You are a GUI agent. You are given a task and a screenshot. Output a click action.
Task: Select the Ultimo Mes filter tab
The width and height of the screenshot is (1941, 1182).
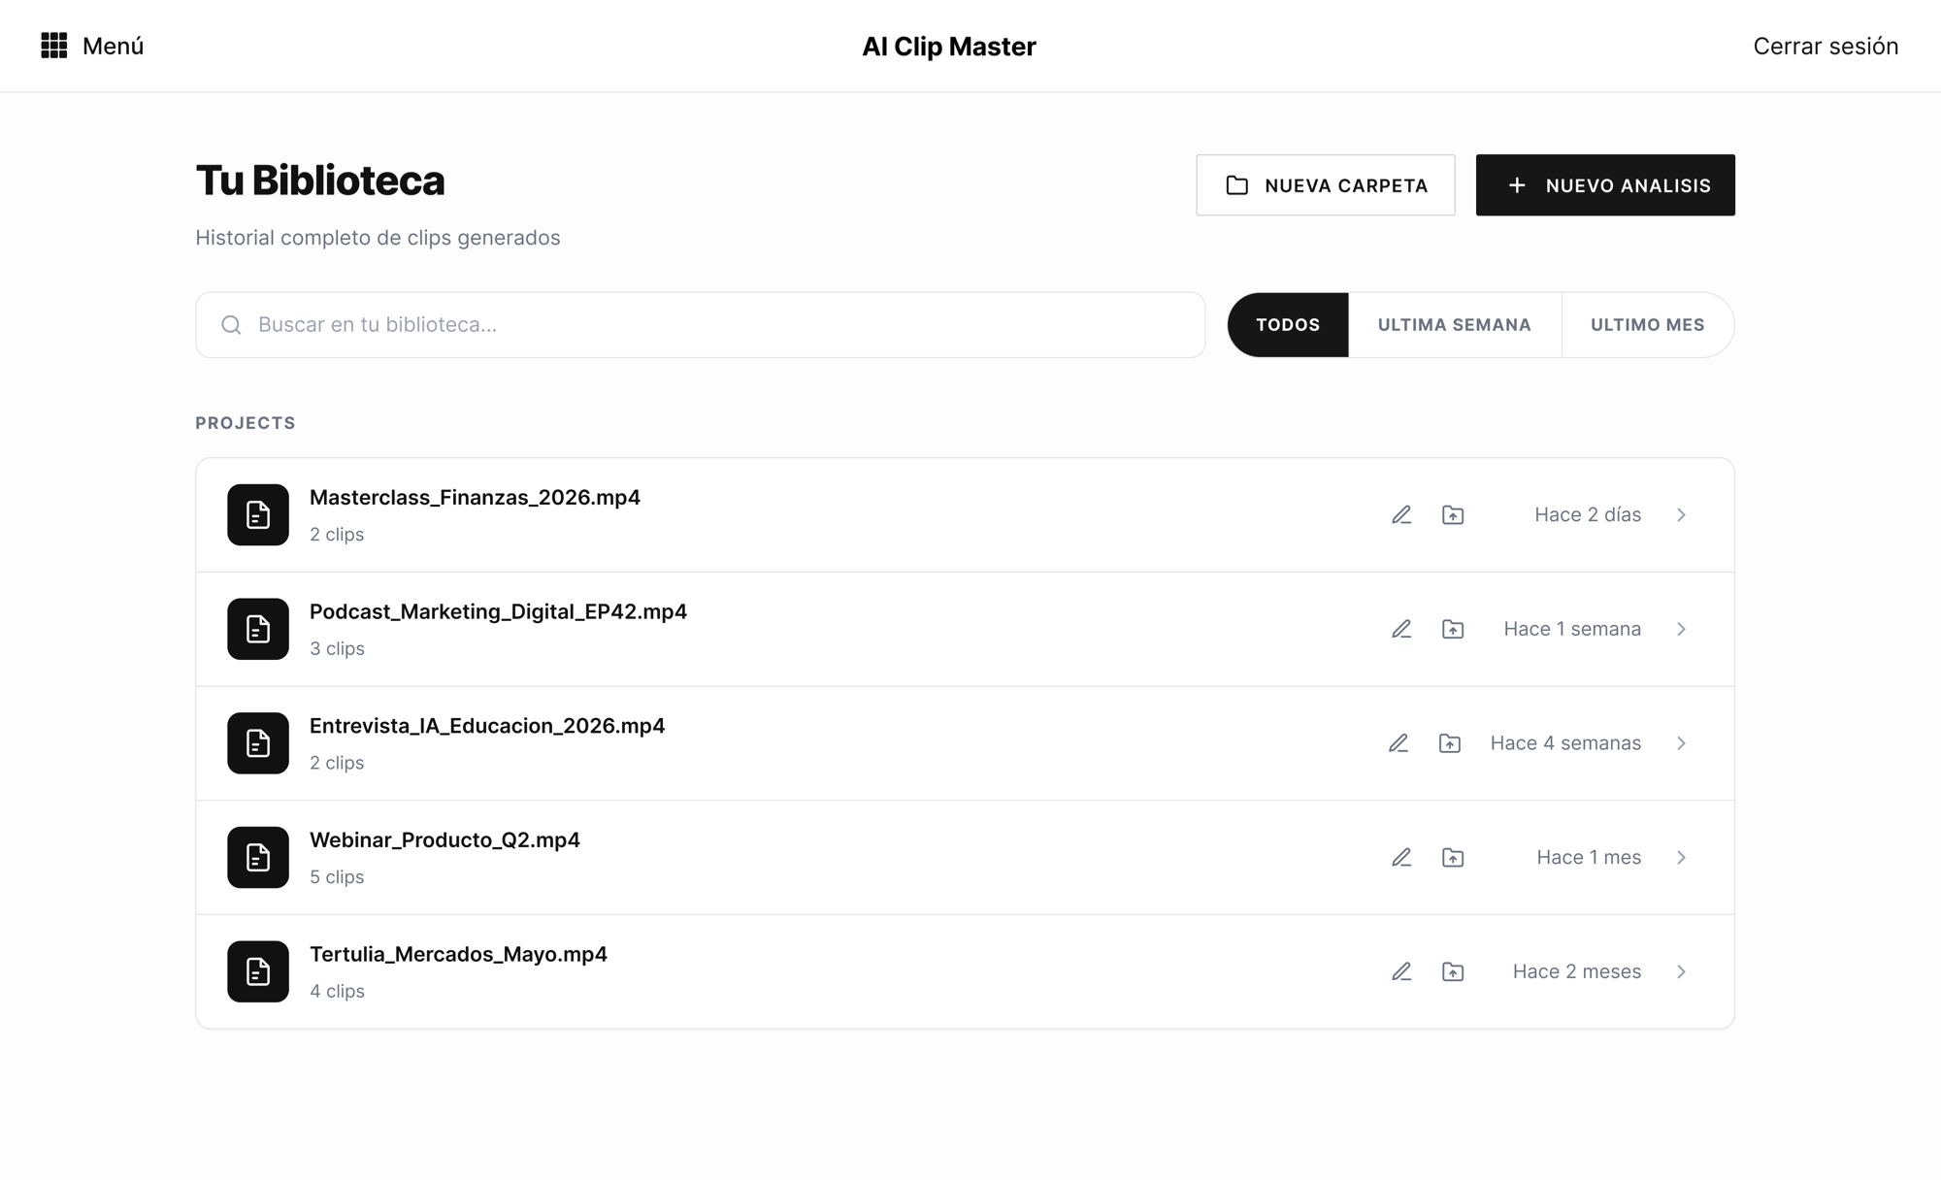[x=1648, y=325]
